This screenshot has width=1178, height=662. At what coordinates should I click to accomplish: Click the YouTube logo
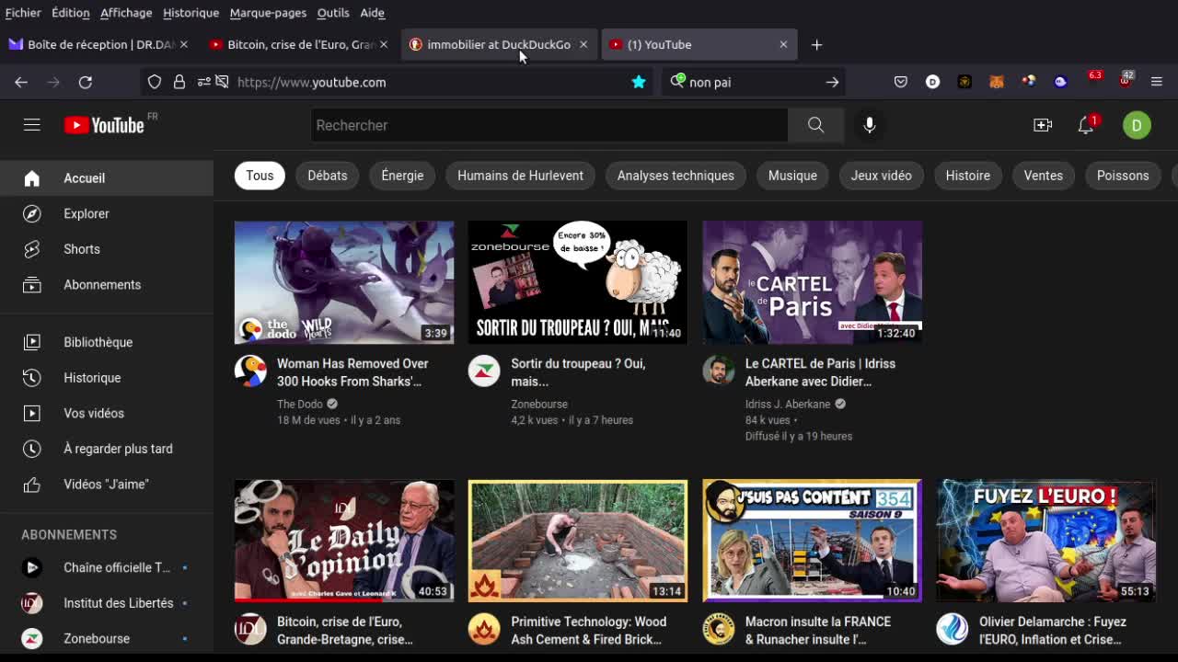coord(104,125)
